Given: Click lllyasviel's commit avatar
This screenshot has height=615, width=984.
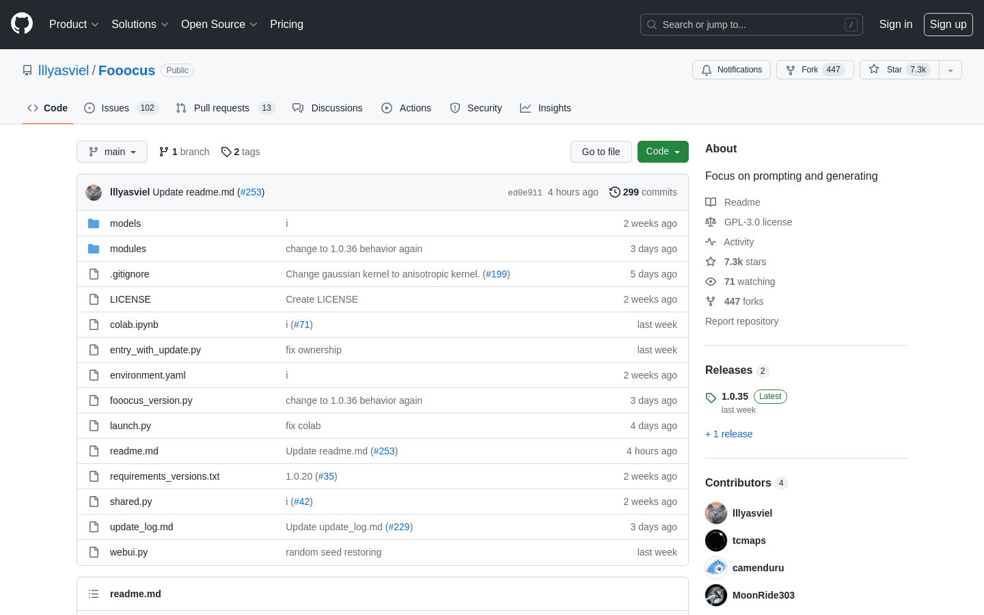Looking at the screenshot, I should click(94, 193).
